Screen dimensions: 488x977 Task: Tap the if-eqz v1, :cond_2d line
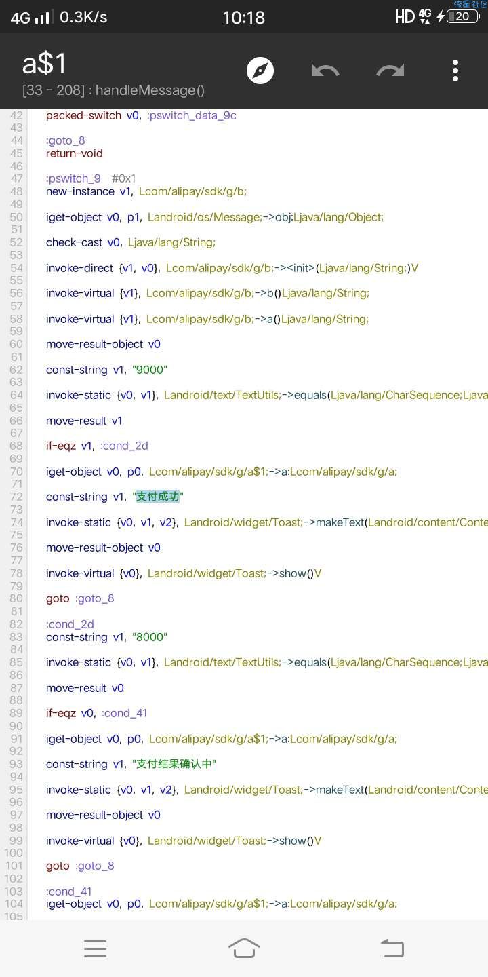tap(97, 446)
